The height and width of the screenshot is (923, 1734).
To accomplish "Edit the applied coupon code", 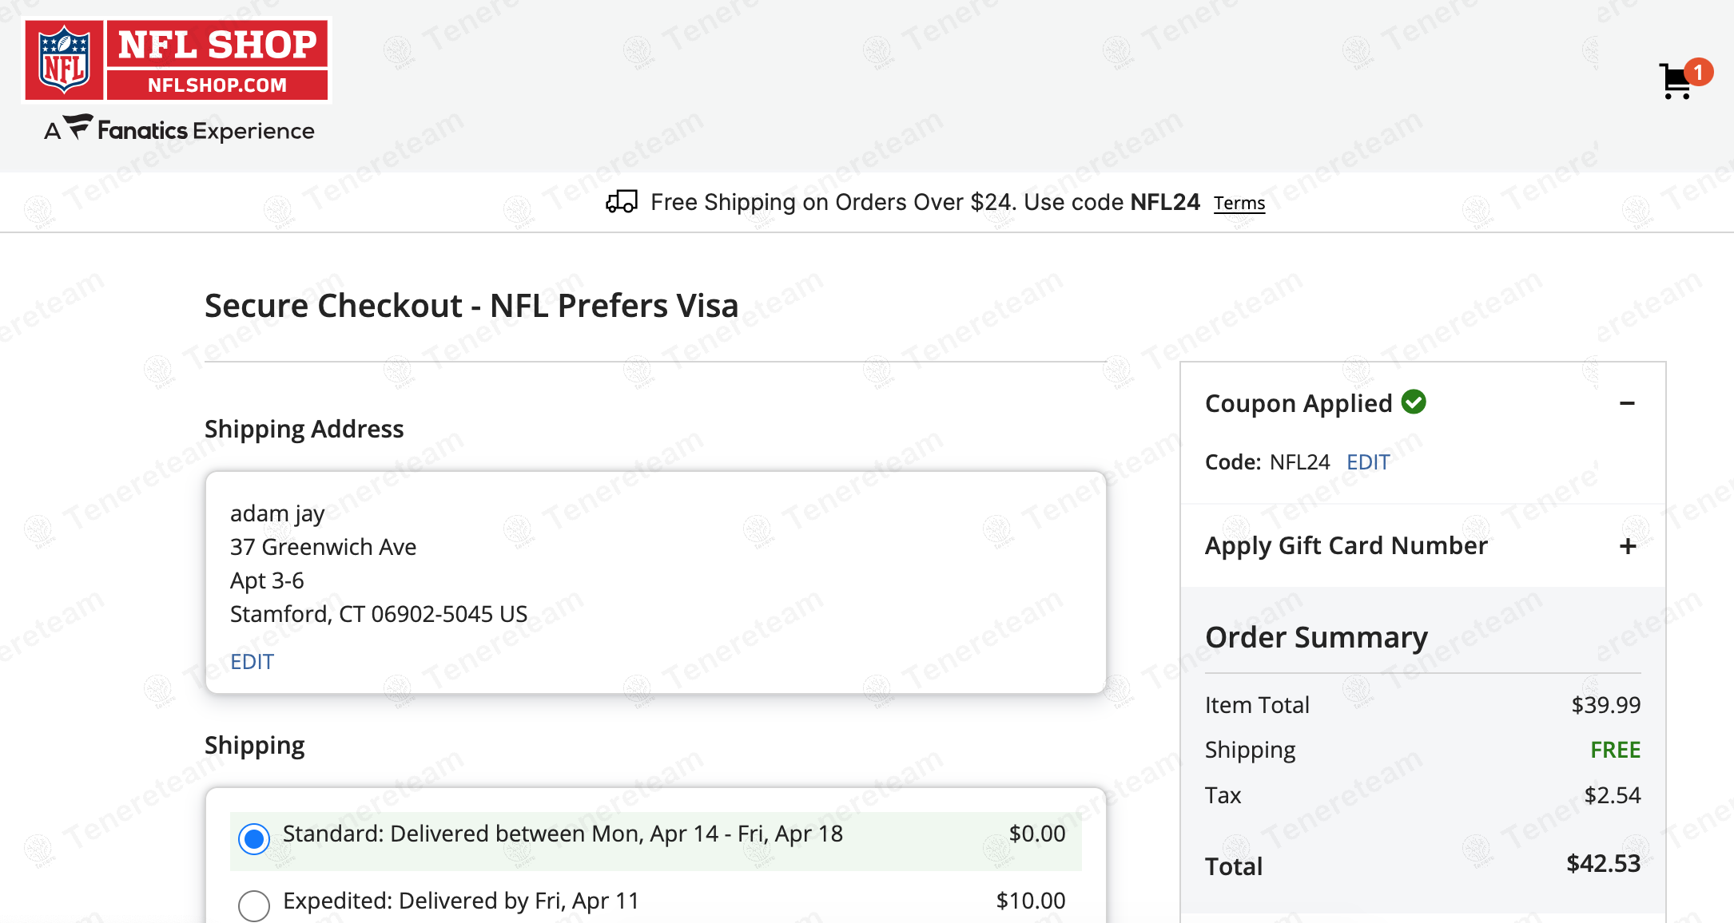I will [1368, 462].
